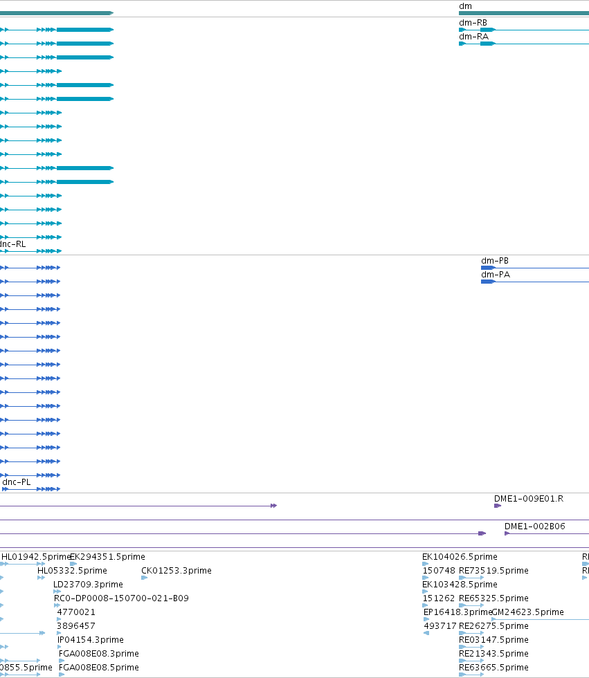Select the 4770021 feature label
The image size is (589, 678).
coord(76,612)
